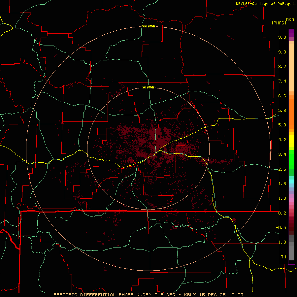Click the NEXLAB-College of DuPage credit text
This screenshot has width=297, height=297.
pyautogui.click(x=263, y=4)
